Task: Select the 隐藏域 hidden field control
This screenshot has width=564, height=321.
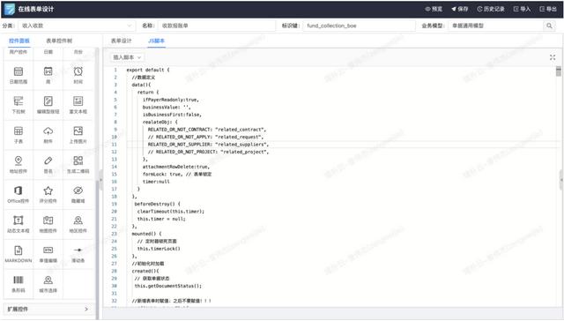Action: pyautogui.click(x=78, y=195)
